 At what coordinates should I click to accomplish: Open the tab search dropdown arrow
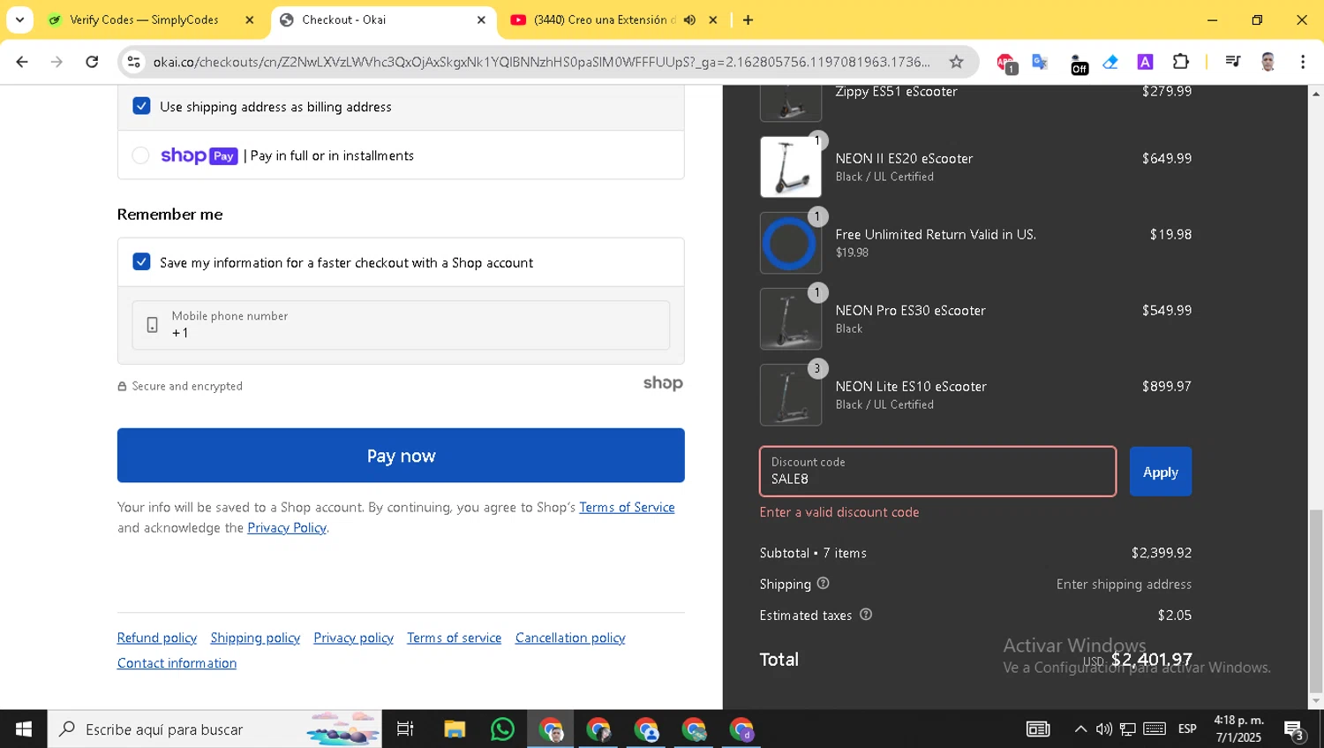pyautogui.click(x=19, y=19)
